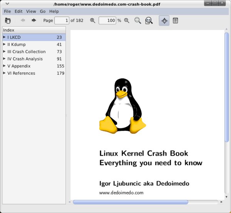Select V Appendix in the index
The height and width of the screenshot is (213, 231).
tap(18, 66)
